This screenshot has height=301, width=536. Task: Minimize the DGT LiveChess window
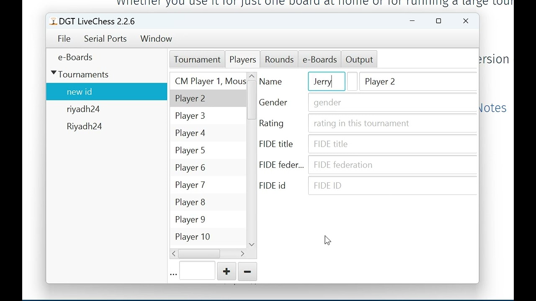(412, 21)
